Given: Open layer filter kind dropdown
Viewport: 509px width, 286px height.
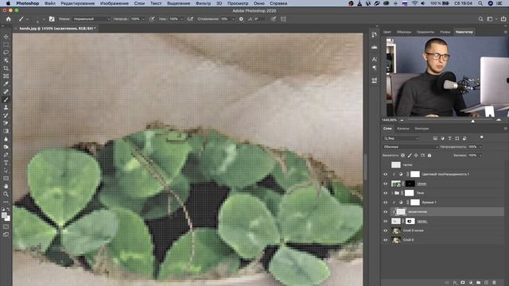Looking at the screenshot, I should pos(401,138).
